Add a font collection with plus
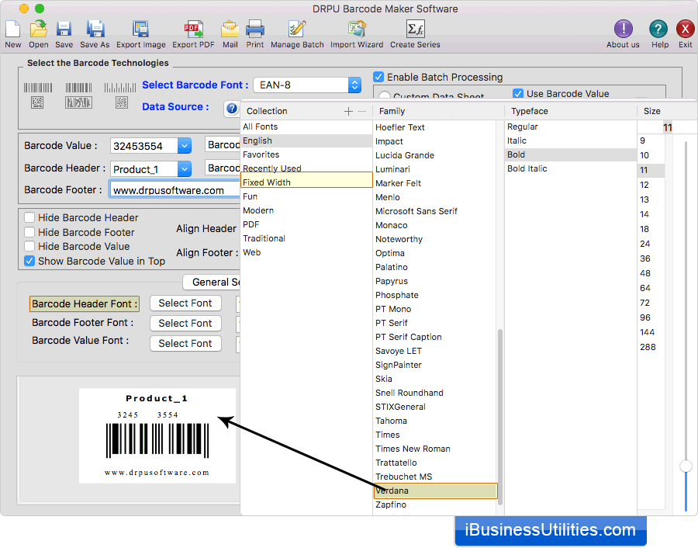Image resolution: width=698 pixels, height=548 pixels. (348, 111)
